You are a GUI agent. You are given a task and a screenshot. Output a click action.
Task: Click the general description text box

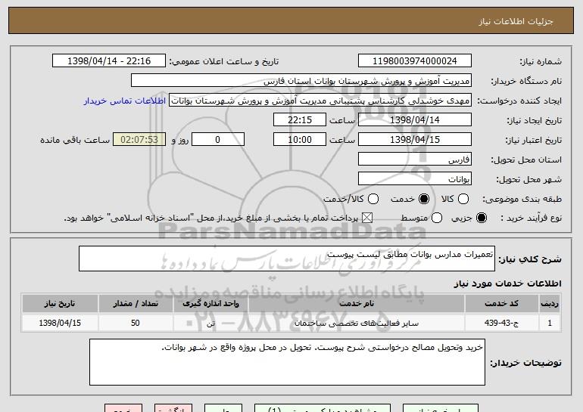pyautogui.click(x=287, y=259)
